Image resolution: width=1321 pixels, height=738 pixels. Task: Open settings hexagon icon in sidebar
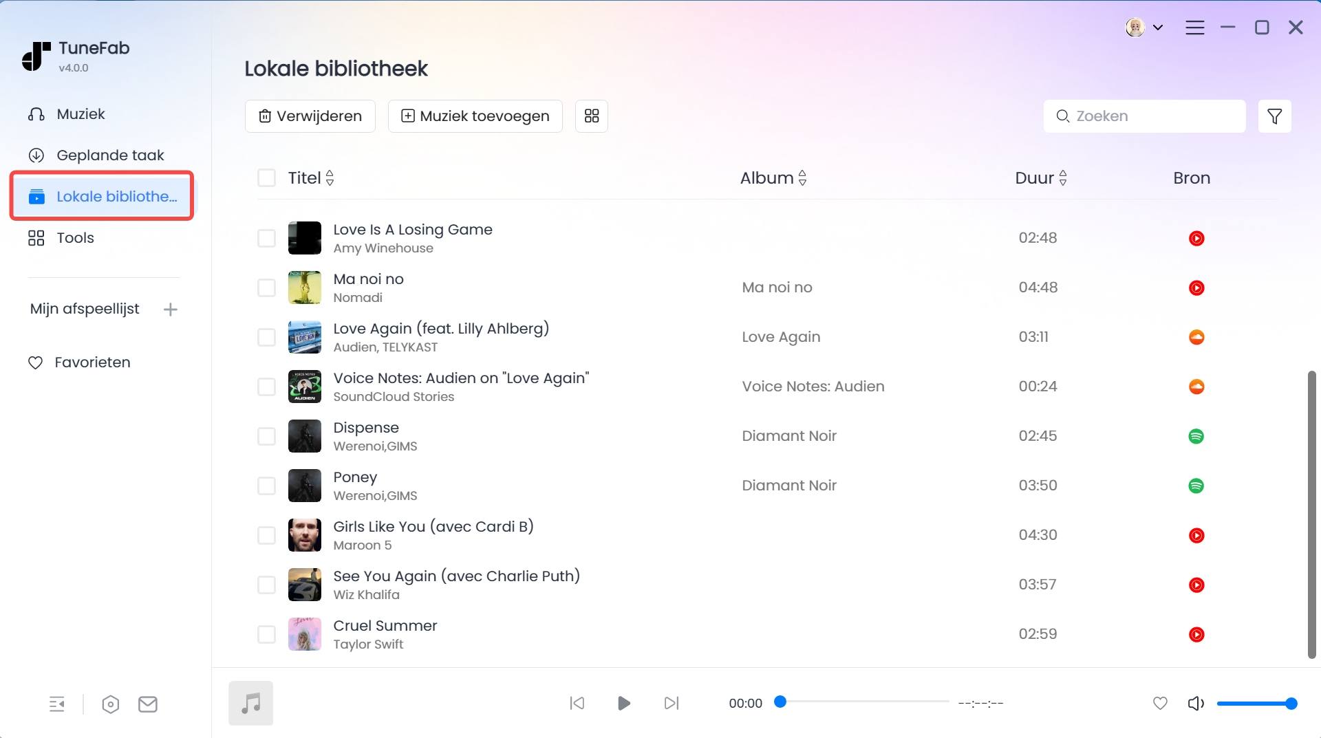[x=110, y=704]
